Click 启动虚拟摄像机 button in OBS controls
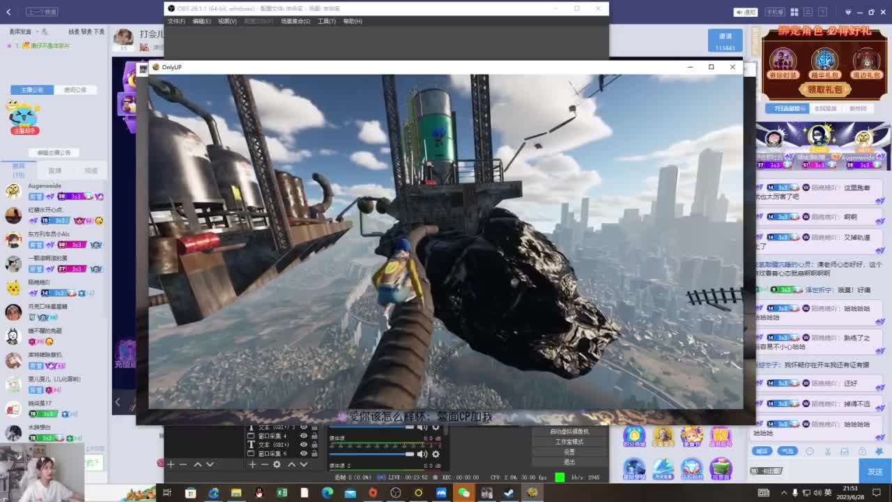Image resolution: width=892 pixels, height=502 pixels. tap(569, 432)
